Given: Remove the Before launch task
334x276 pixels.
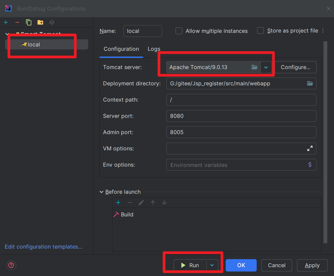Looking at the screenshot, I should (x=130, y=203).
